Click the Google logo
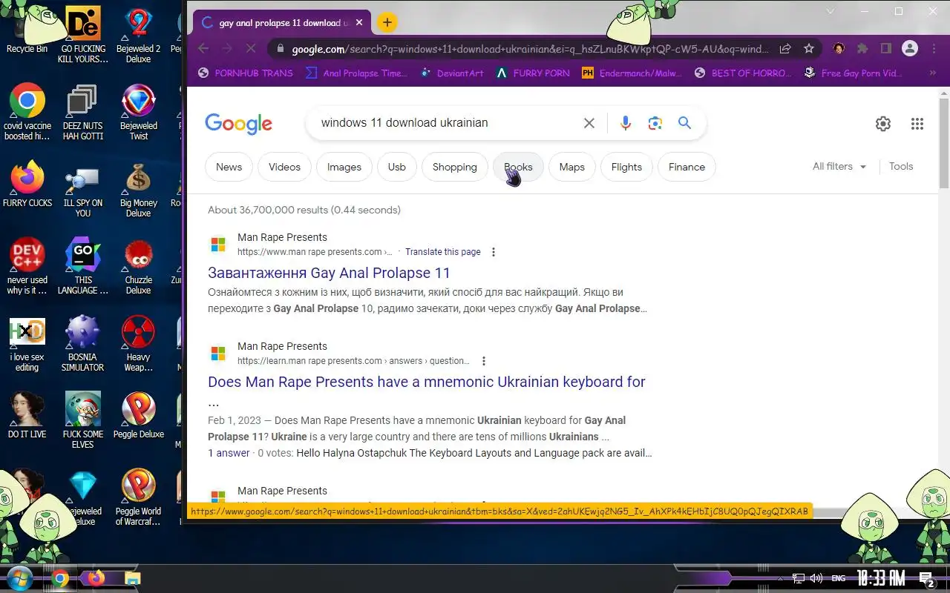950x593 pixels. [x=238, y=124]
